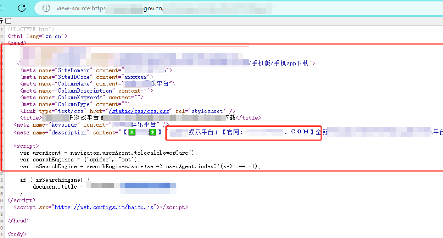The image size is (443, 238).
Task: Click the back navigation arrow
Action: coord(3,8)
